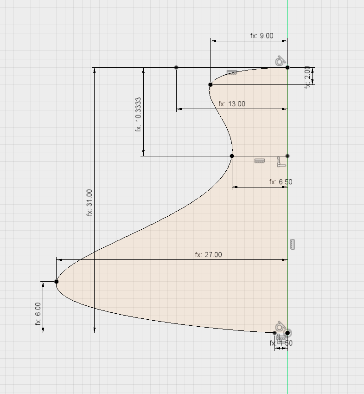Click the small point at the 1.50 offset from origin
This screenshot has width=364, height=394.
[x=275, y=333]
